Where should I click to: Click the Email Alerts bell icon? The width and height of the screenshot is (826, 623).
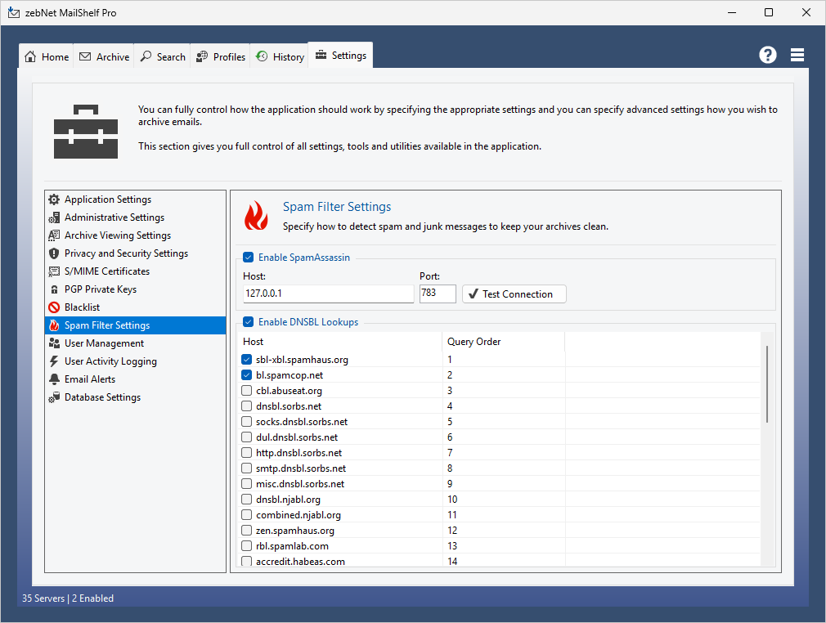click(x=54, y=379)
